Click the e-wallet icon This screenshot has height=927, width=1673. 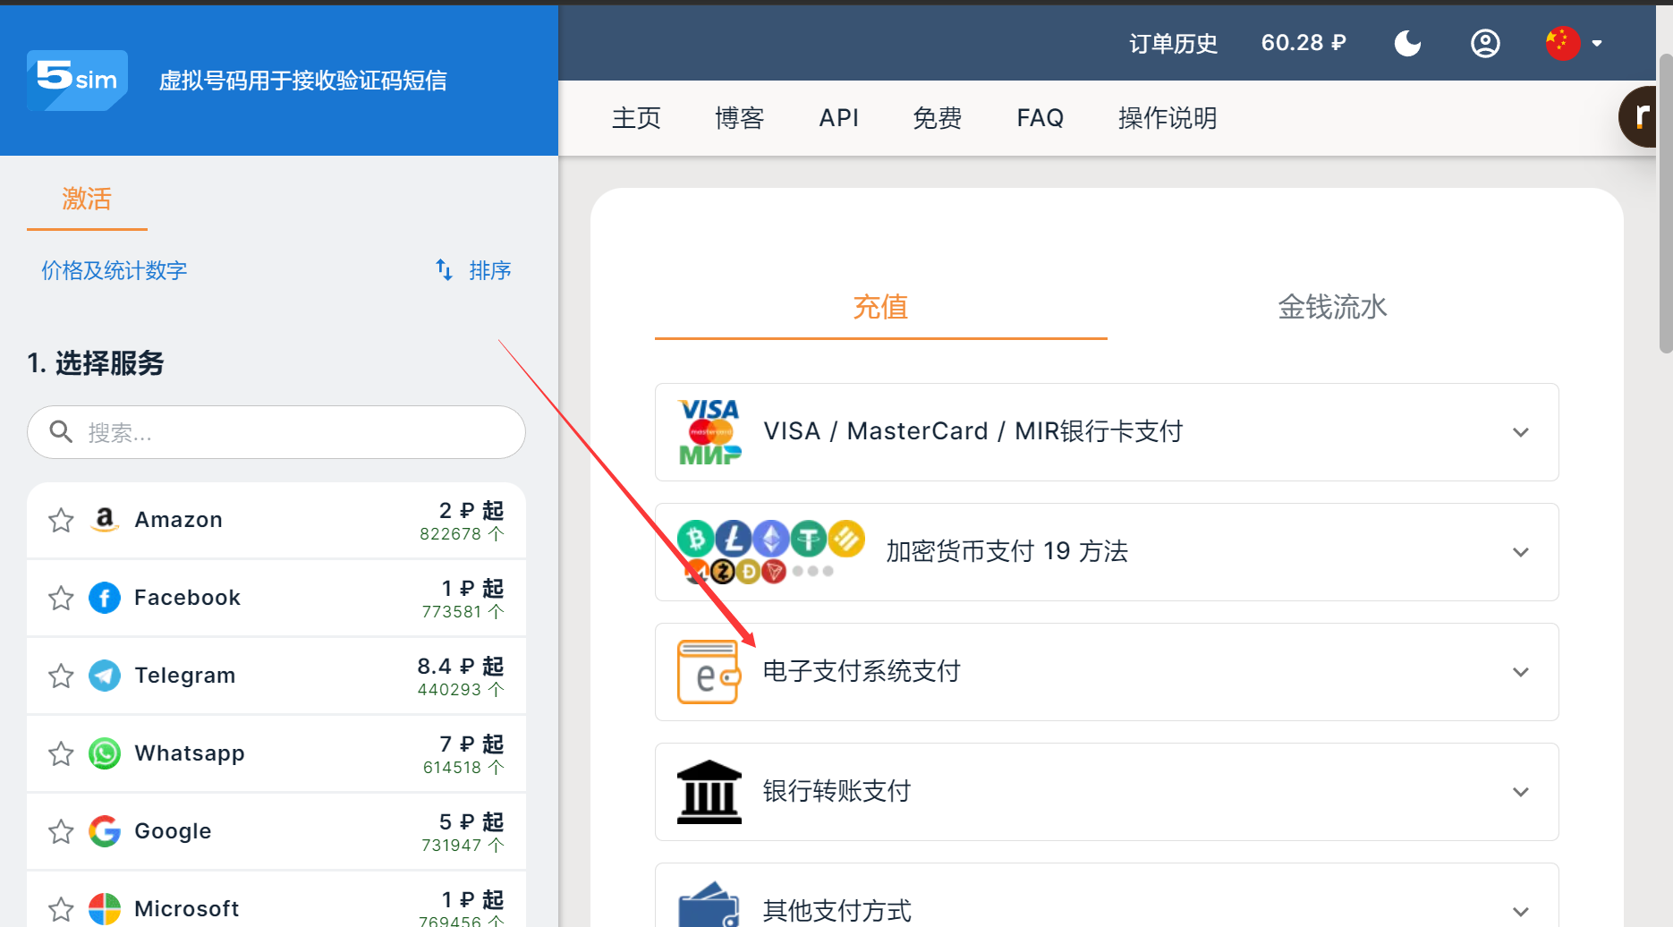tap(709, 672)
